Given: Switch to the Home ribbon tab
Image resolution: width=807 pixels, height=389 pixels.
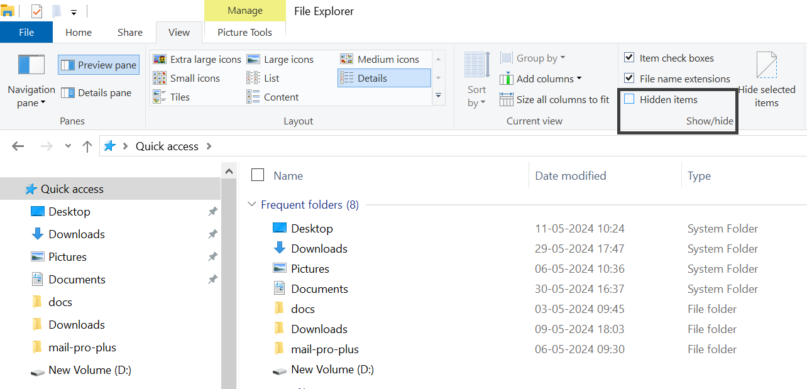Looking at the screenshot, I should tap(79, 32).
